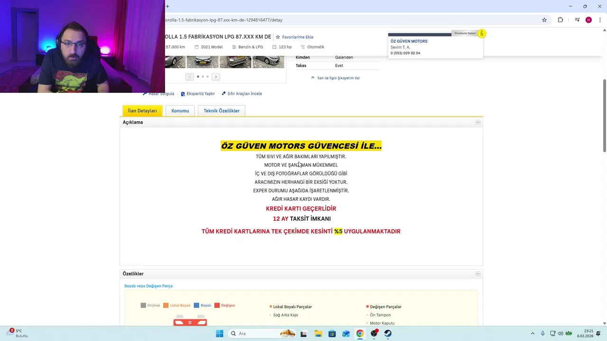Open Outlook from the taskbar
The width and height of the screenshot is (607, 341).
[346, 333]
